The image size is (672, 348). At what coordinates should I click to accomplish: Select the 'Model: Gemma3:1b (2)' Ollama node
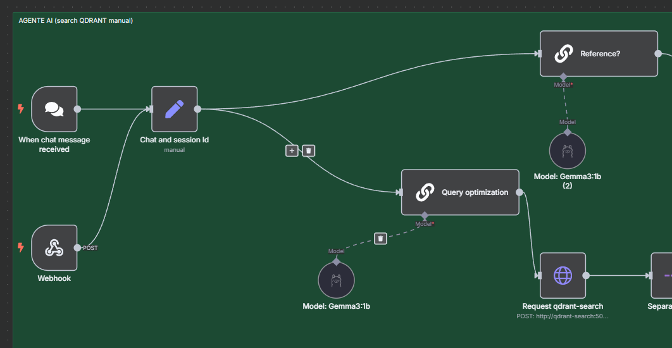tap(568, 151)
